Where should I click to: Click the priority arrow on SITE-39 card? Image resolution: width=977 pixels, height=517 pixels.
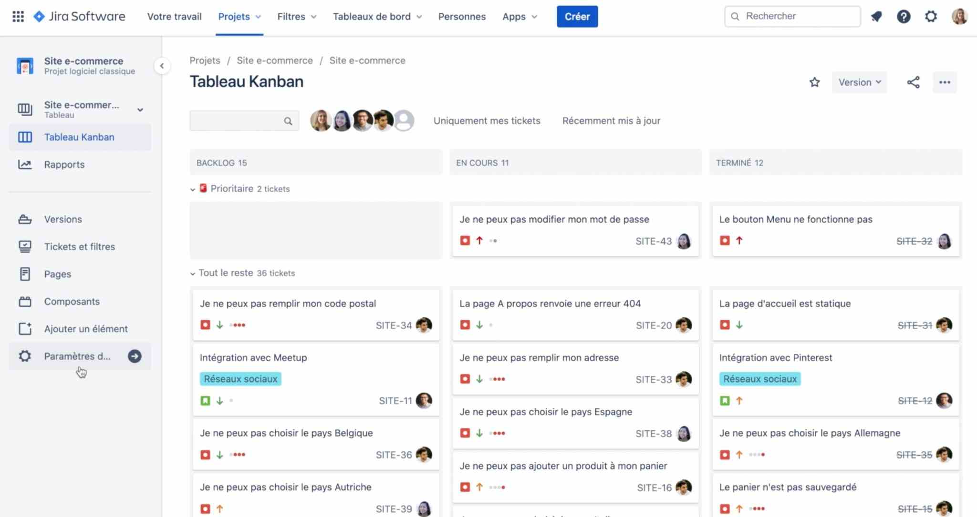tap(219, 509)
